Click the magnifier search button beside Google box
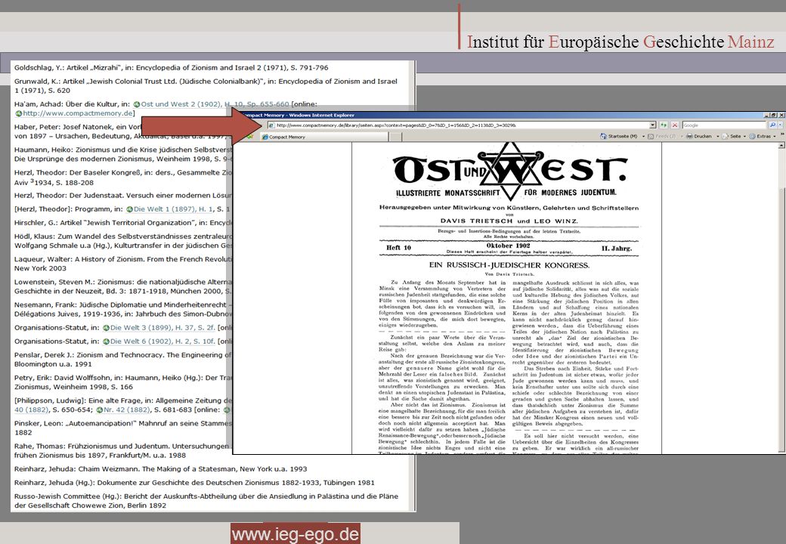Screen dimensions: 786x544 (773, 125)
